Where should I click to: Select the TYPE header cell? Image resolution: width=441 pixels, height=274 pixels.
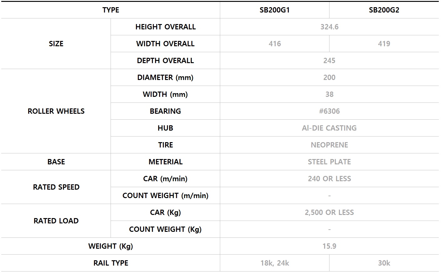tap(111, 10)
